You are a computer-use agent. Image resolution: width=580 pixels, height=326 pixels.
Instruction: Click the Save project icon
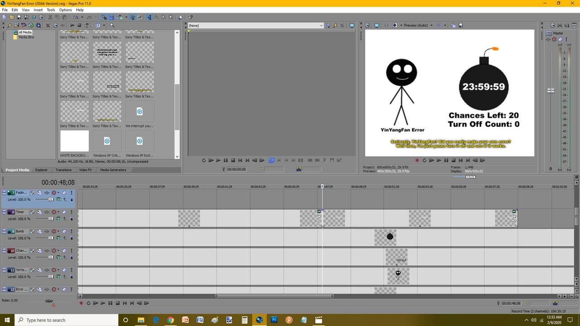tap(19, 17)
